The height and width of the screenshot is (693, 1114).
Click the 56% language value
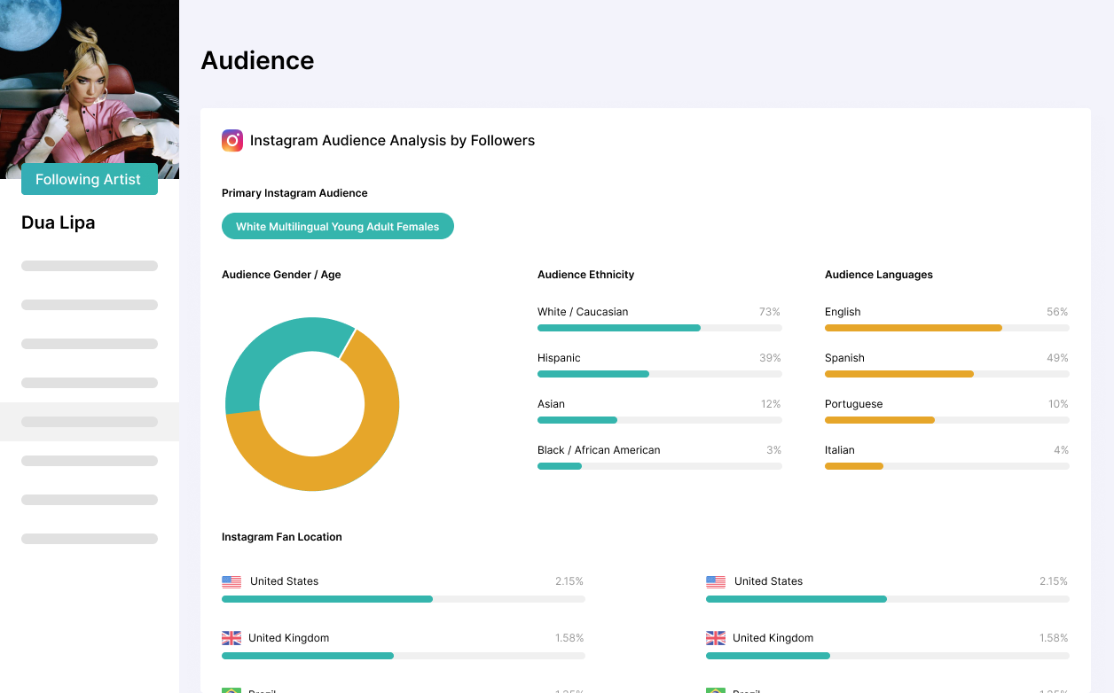click(x=1057, y=312)
